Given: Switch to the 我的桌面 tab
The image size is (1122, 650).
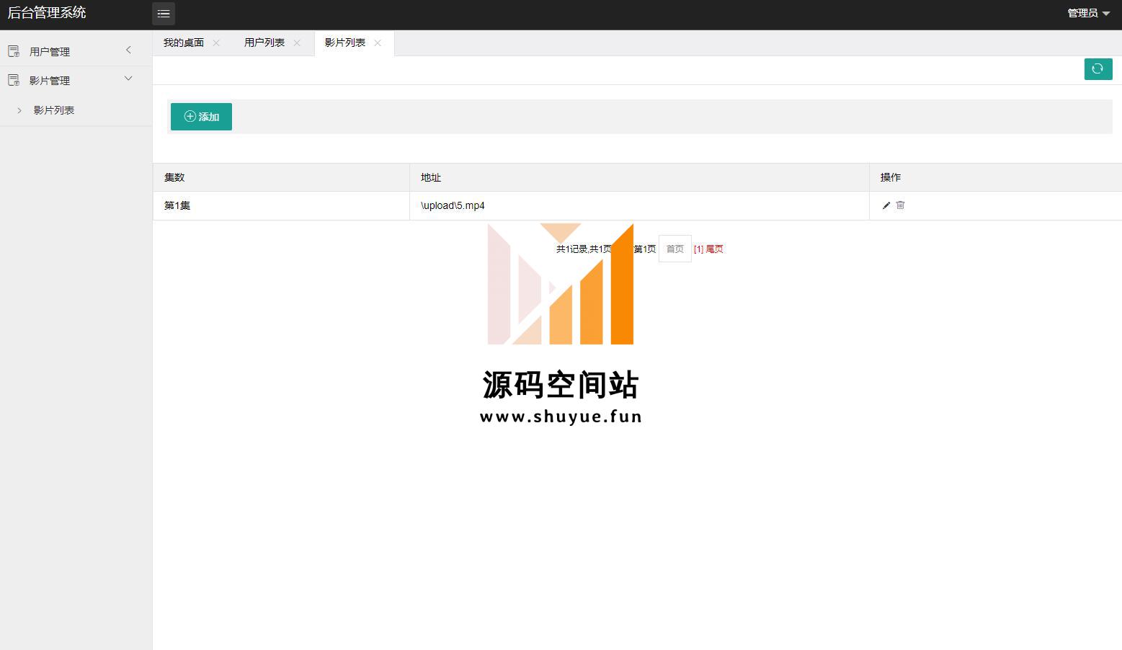Looking at the screenshot, I should 184,43.
